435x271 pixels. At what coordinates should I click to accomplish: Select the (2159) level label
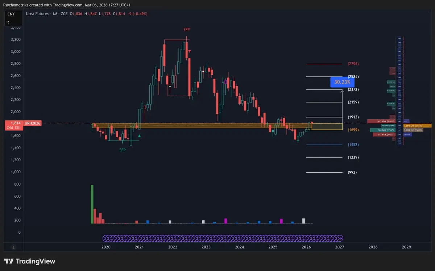click(x=353, y=102)
